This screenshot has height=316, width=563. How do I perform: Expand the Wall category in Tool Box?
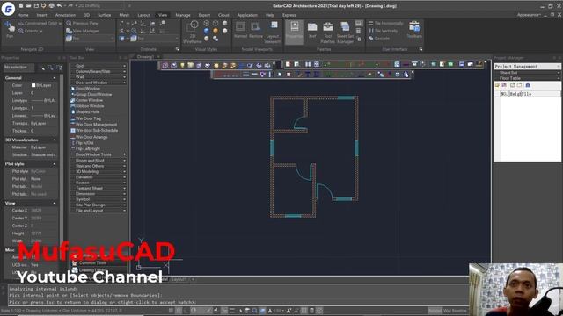(x=99, y=77)
